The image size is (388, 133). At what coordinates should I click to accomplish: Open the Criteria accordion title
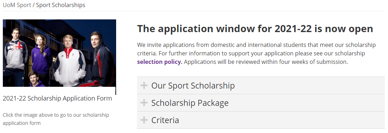165,120
